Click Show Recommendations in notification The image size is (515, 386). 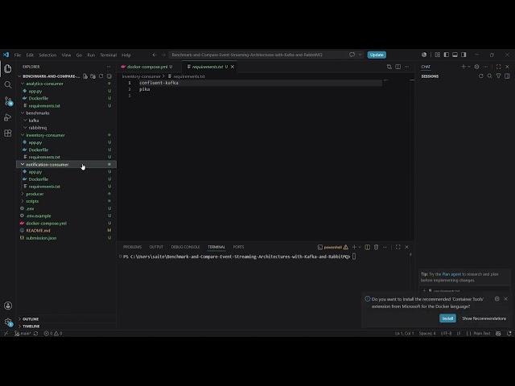[484, 318]
